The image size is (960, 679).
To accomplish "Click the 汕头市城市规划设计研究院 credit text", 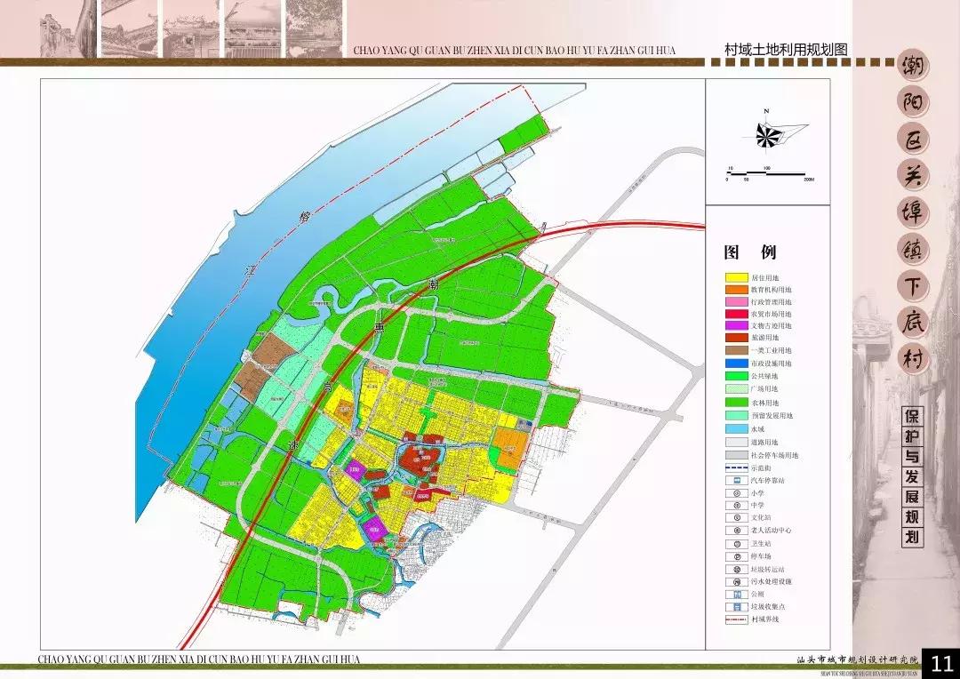I will tap(858, 660).
